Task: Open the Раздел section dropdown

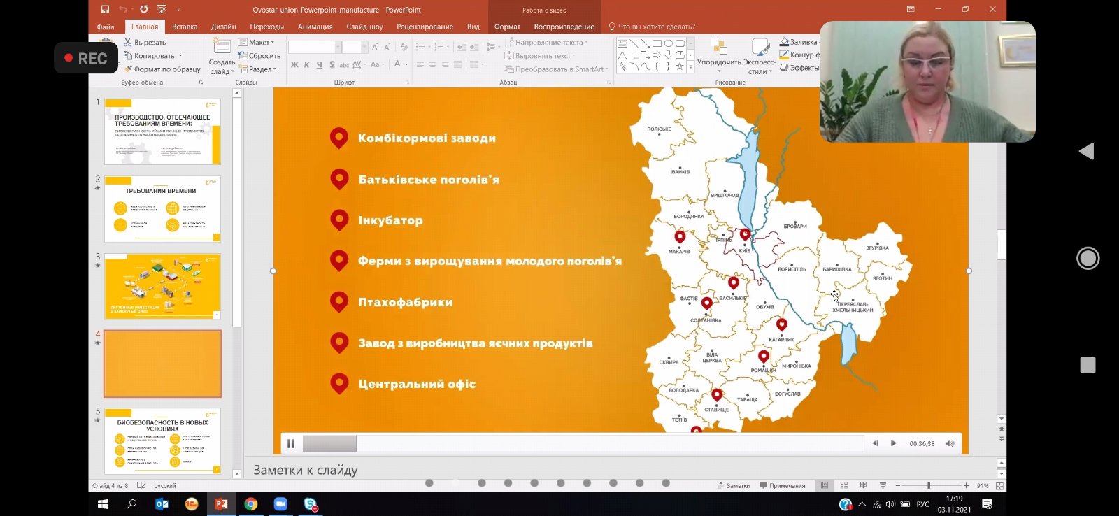Action: [258, 69]
